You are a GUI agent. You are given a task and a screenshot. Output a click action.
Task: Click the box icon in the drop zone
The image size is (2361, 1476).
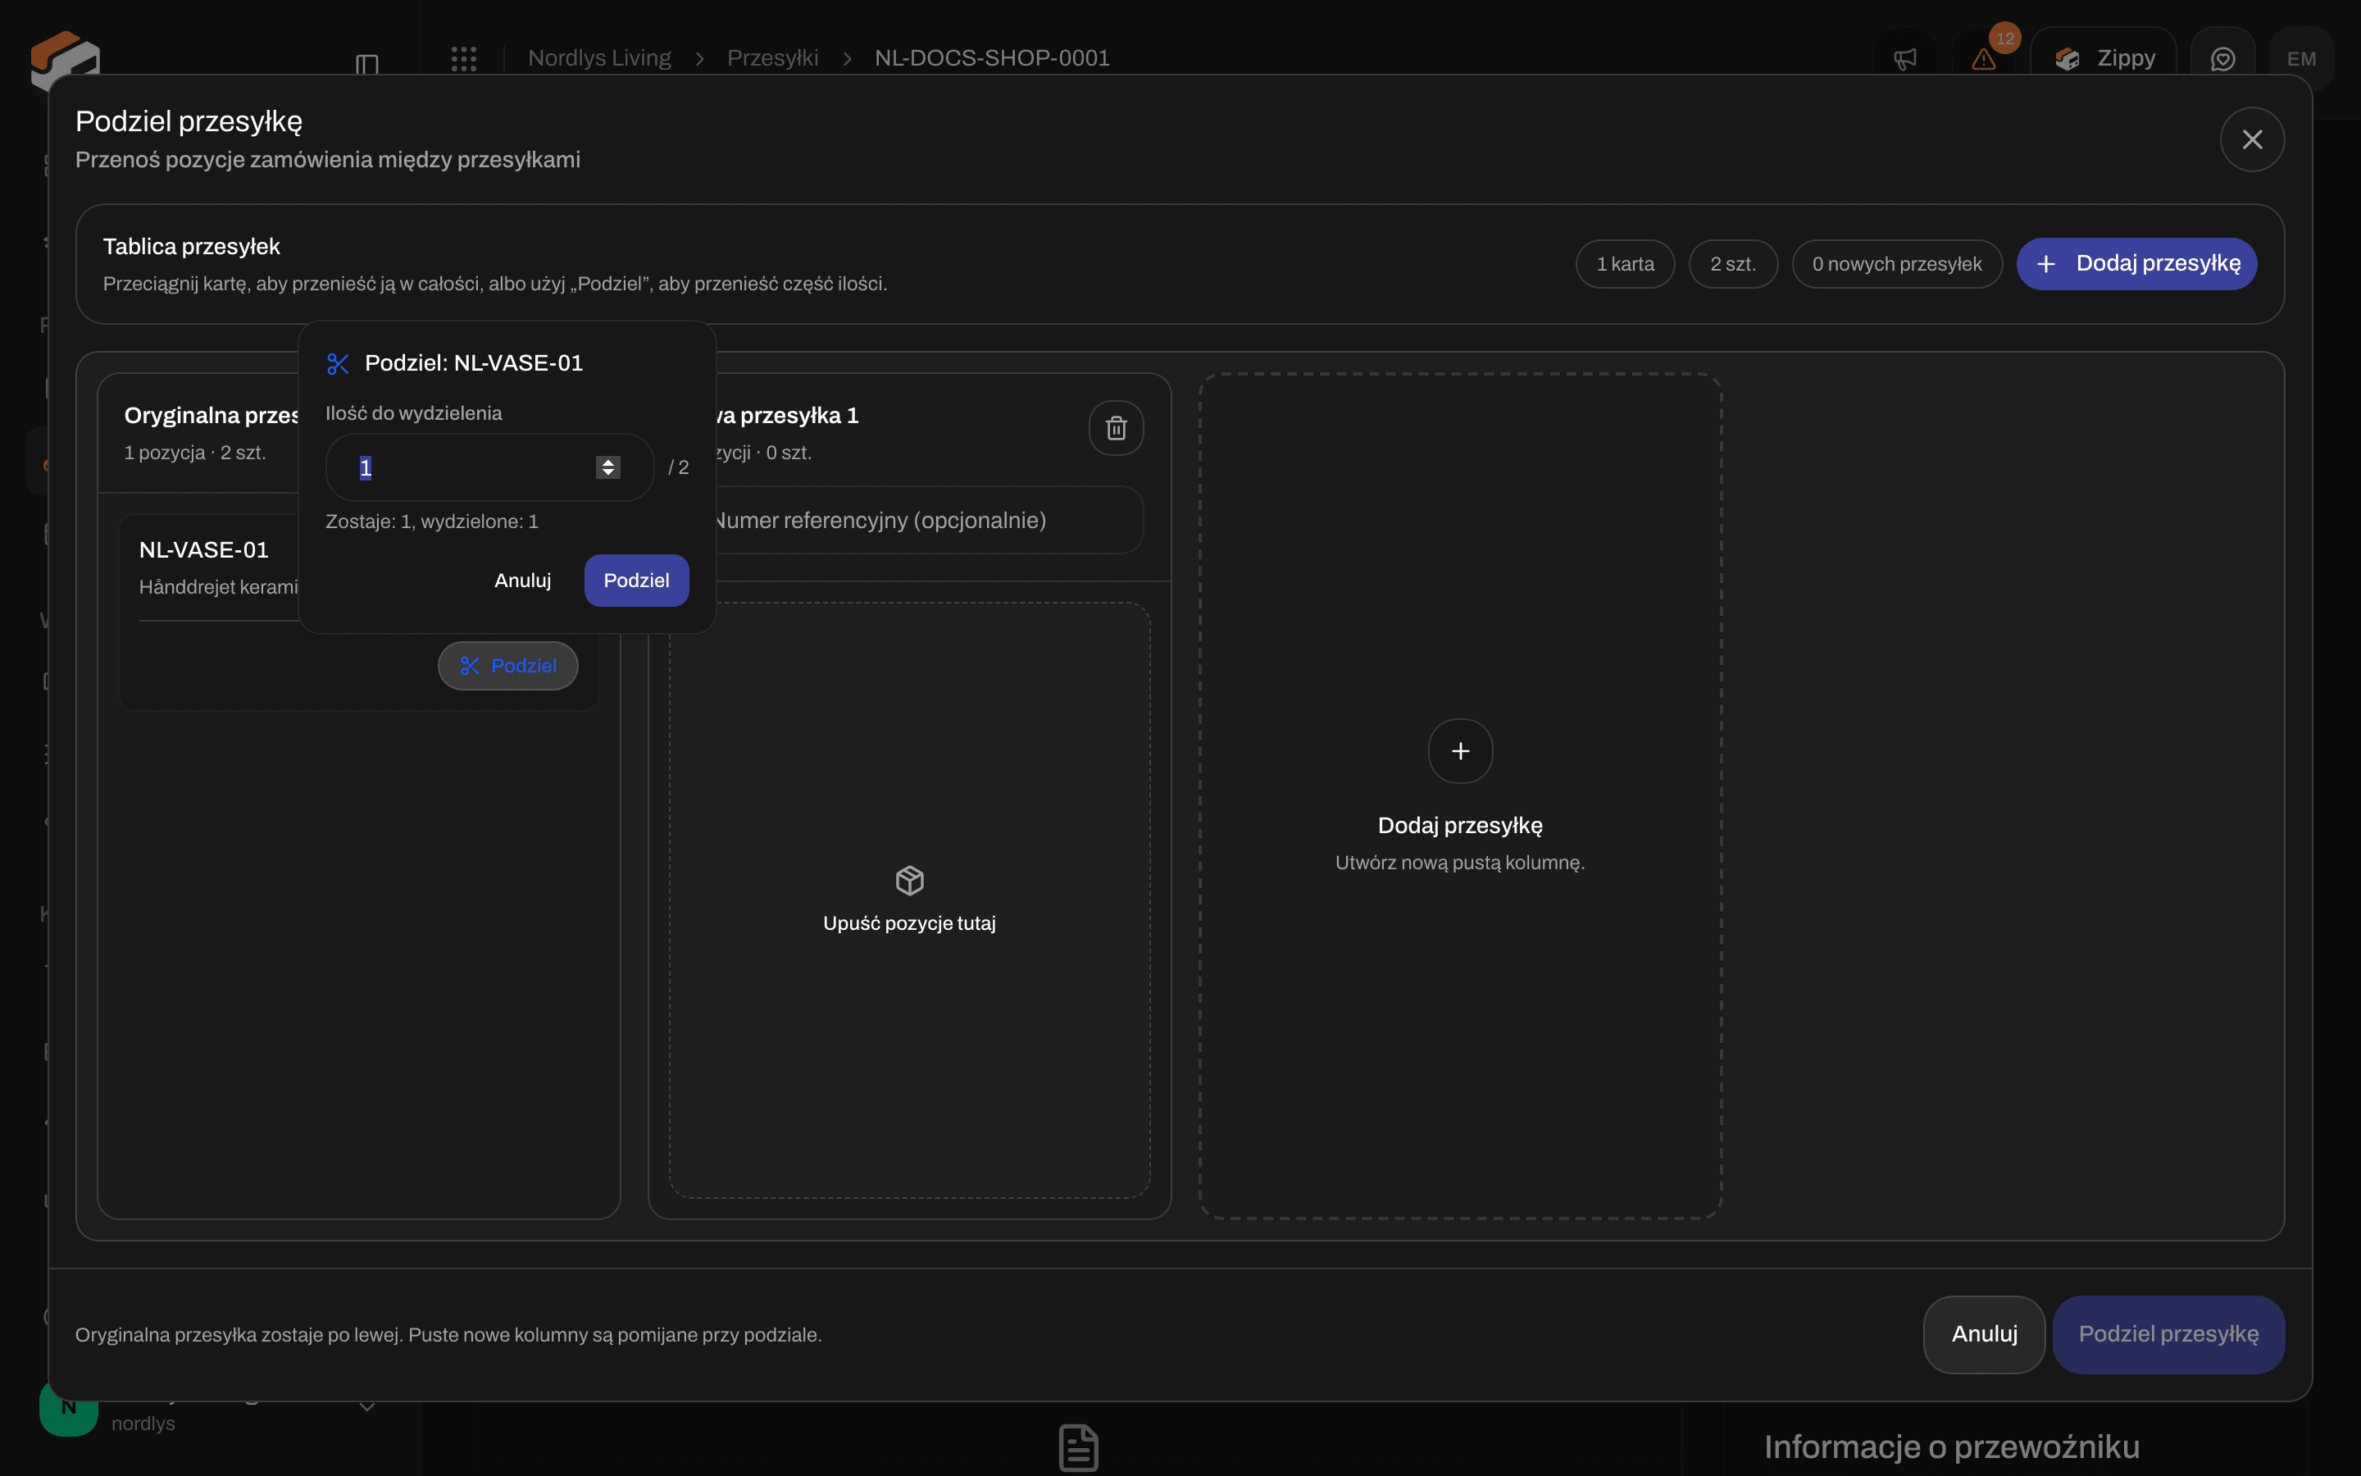pyautogui.click(x=909, y=881)
